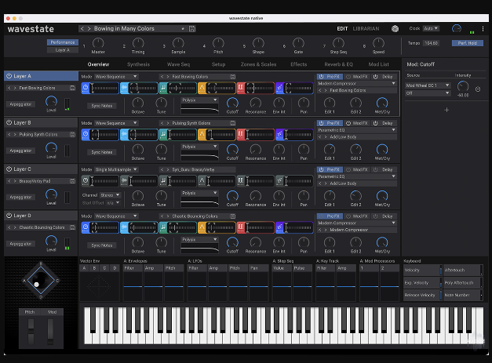Save the BrassyVerby Pad program in Layer C
The width and height of the screenshot is (492, 363).
72,181
